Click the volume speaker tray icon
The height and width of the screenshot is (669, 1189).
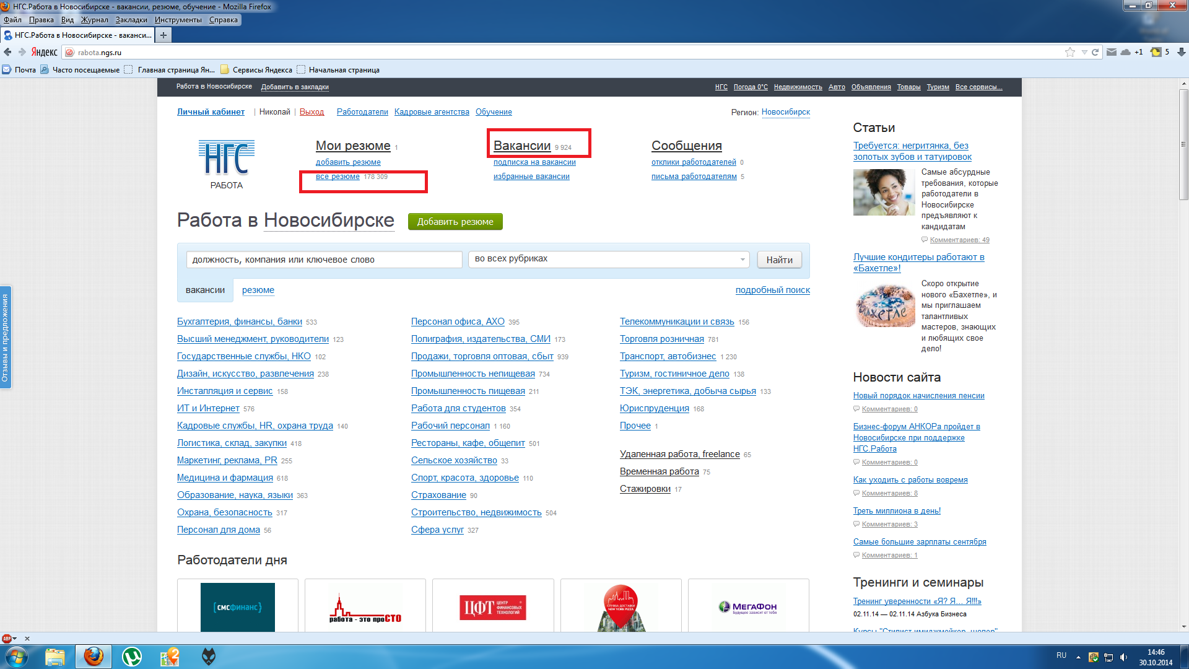coord(1123,657)
